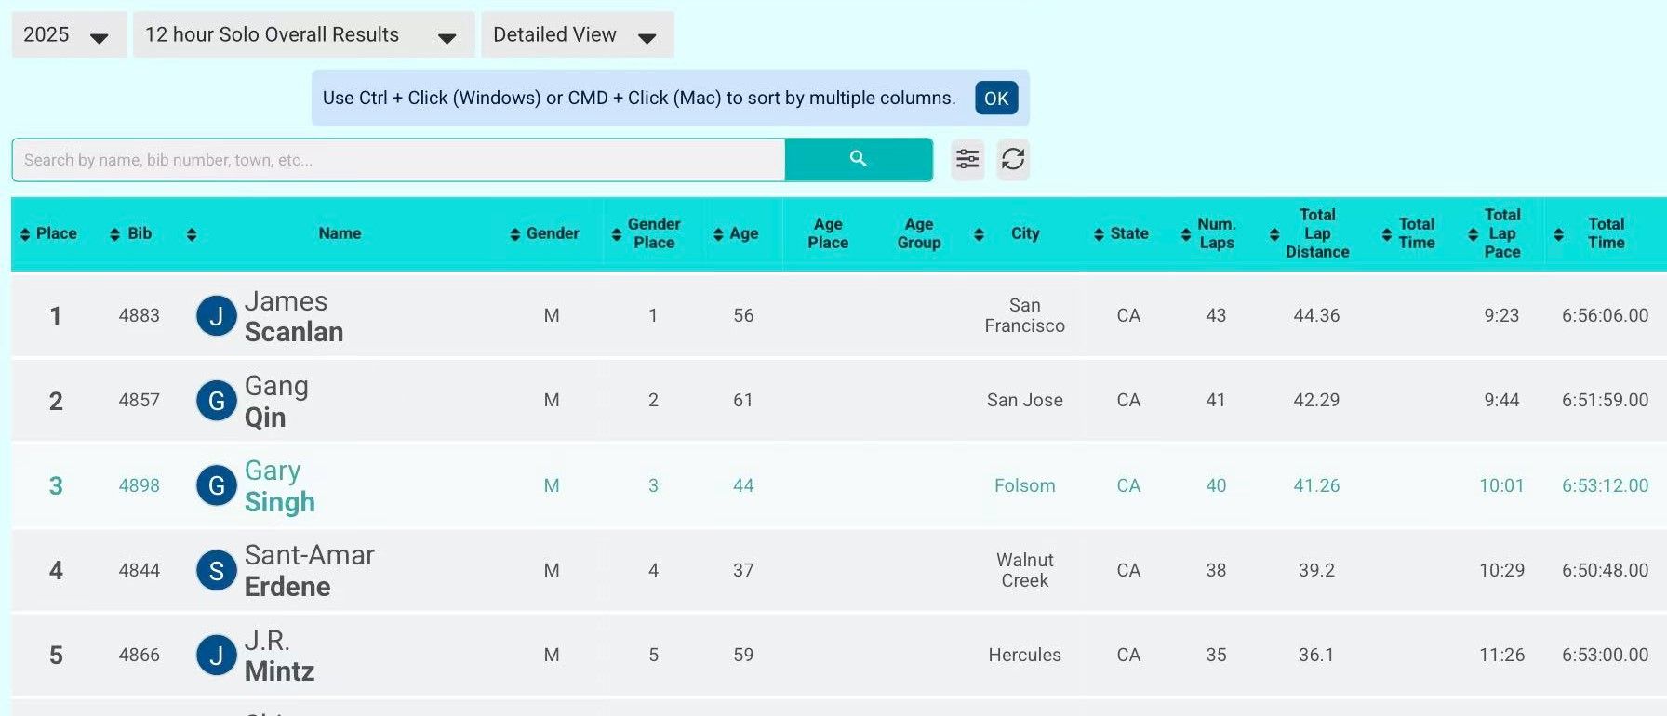Click Gang Qin's G avatar icon
The height and width of the screenshot is (716, 1667).
point(216,401)
